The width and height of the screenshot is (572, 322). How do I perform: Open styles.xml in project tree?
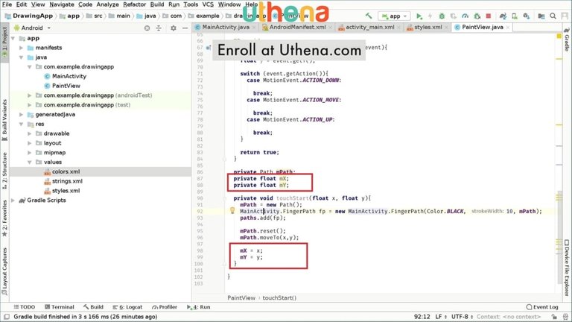click(x=66, y=191)
